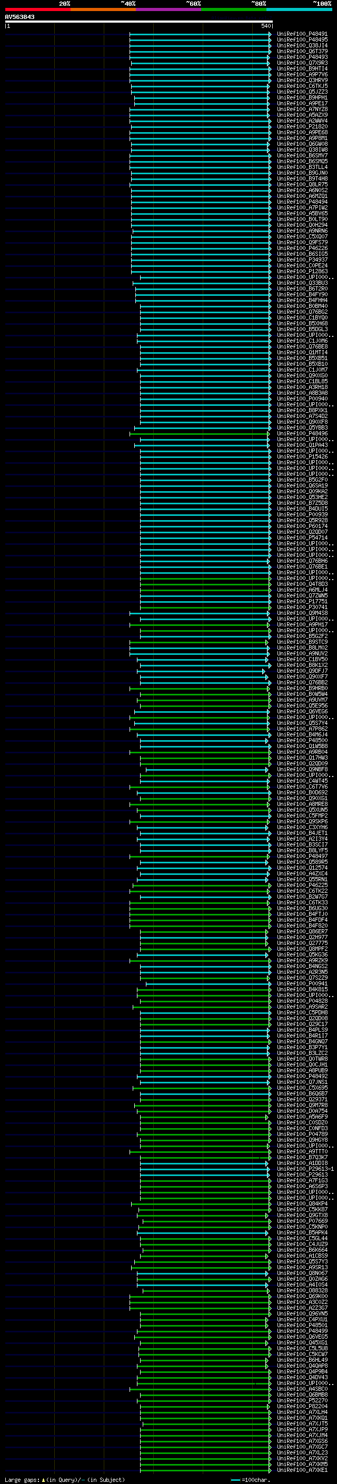Select entry UniRef100_P52270
Viewport: 337px width, 1484px height.
(302, 1400)
